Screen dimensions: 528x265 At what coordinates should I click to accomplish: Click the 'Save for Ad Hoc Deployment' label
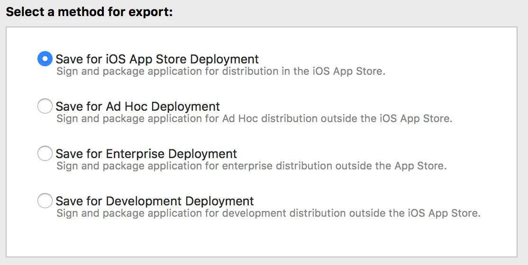(x=137, y=106)
